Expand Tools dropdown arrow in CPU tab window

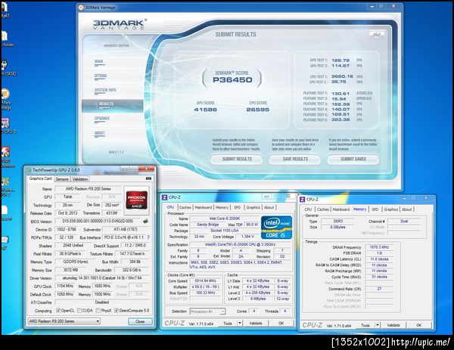pos(240,324)
